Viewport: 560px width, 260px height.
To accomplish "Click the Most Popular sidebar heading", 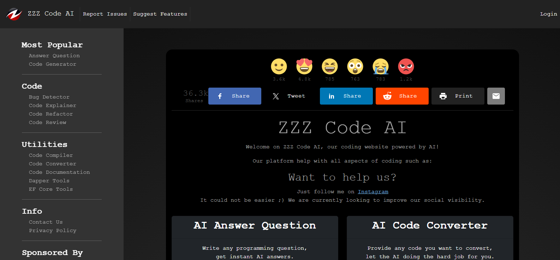I will tap(52, 45).
